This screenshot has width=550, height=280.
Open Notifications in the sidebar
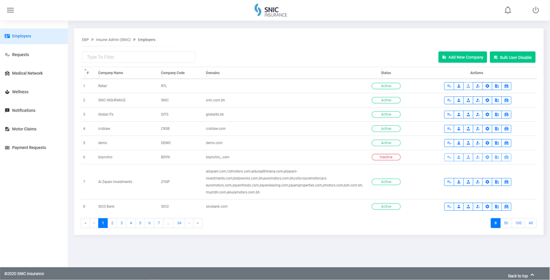(x=34, y=111)
